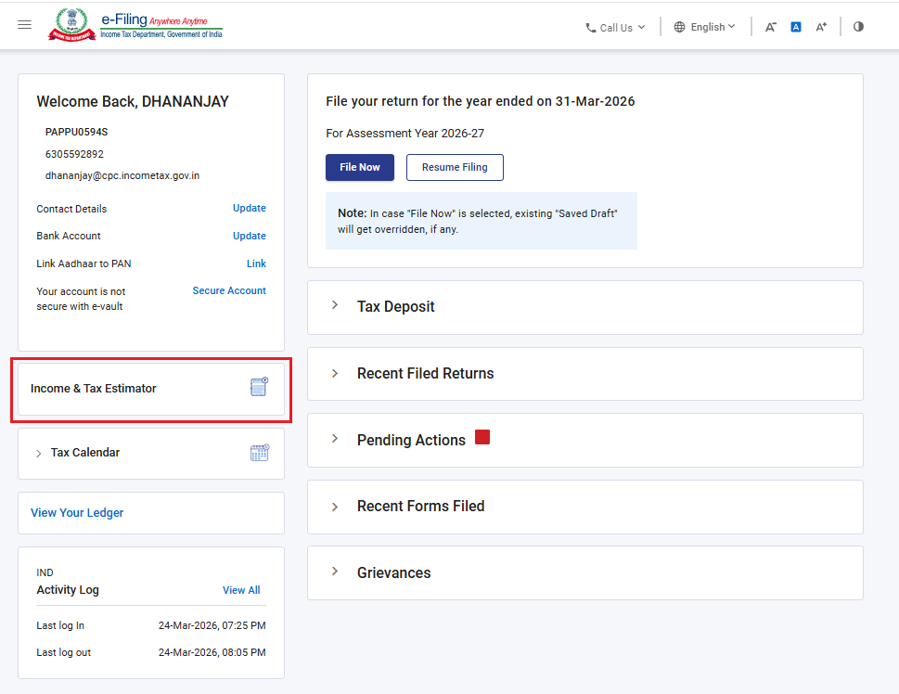Viewport: 899px width, 694px height.
Task: Click the Recent Forms Filed heading text
Action: (421, 507)
